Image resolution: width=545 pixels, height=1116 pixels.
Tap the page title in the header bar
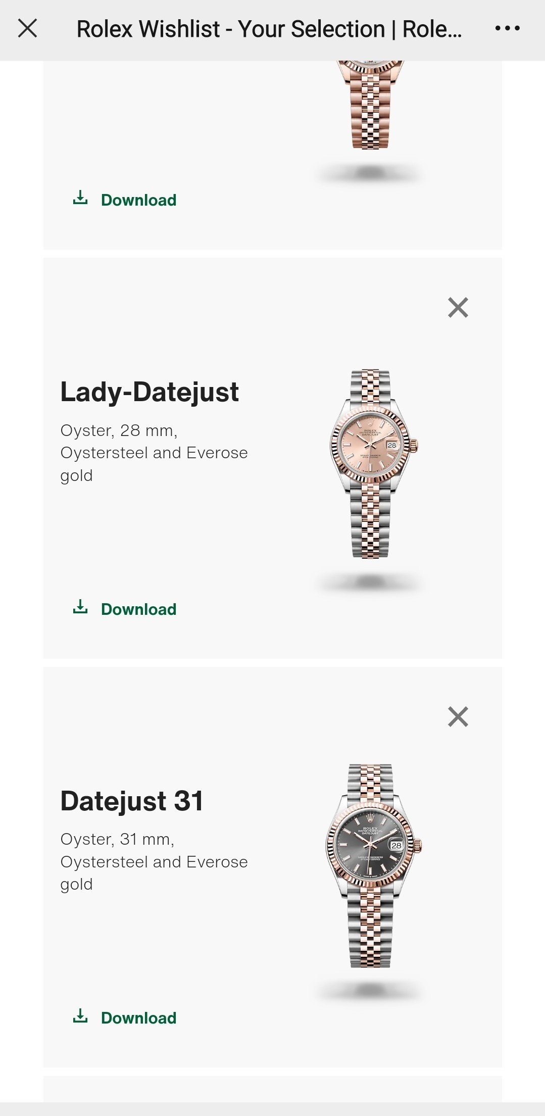pyautogui.click(x=269, y=29)
